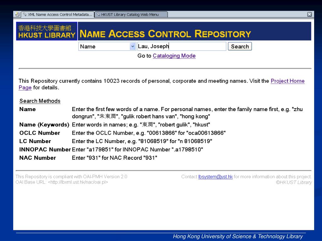
Task: Click the new tab icon left of tabs
Action: (x=17, y=14)
